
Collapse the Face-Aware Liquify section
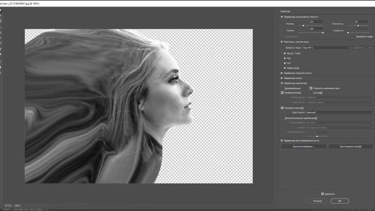click(x=282, y=42)
